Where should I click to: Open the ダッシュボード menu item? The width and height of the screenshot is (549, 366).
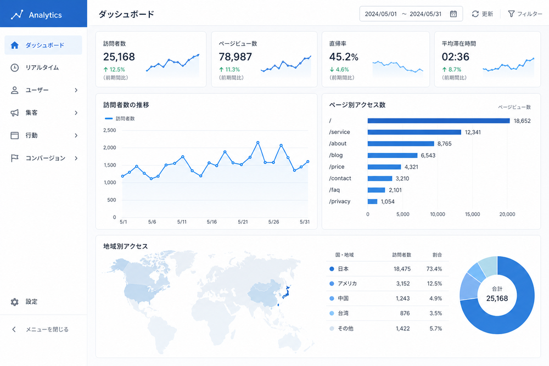pyautogui.click(x=43, y=45)
